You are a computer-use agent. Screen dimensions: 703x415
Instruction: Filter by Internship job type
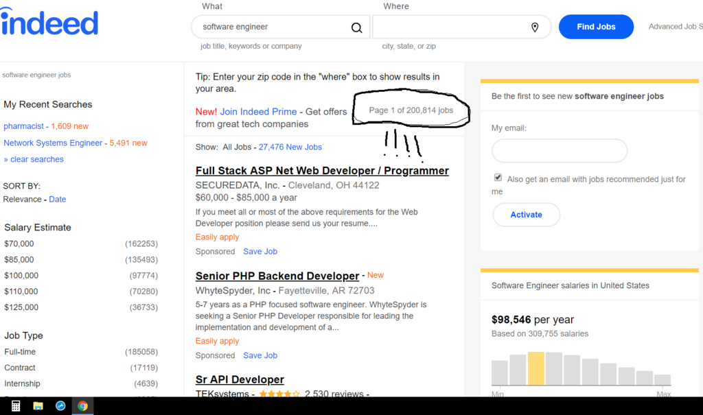(22, 383)
